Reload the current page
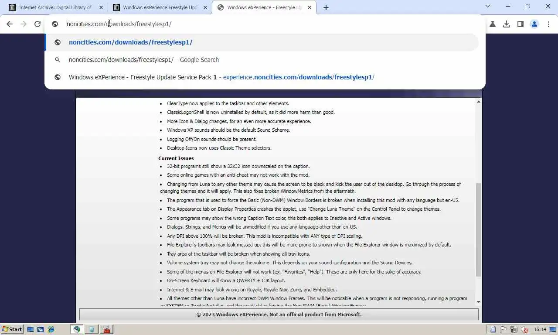The image size is (558, 335). tap(37, 24)
